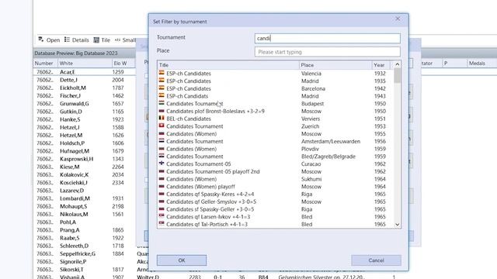Sort tournaments by Year column header
497x279 pixels.
(x=381, y=65)
